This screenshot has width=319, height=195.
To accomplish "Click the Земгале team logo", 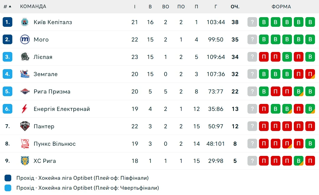I will click(25, 74).
